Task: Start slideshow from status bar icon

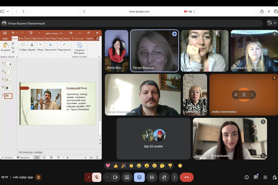Action: pos(58,158)
